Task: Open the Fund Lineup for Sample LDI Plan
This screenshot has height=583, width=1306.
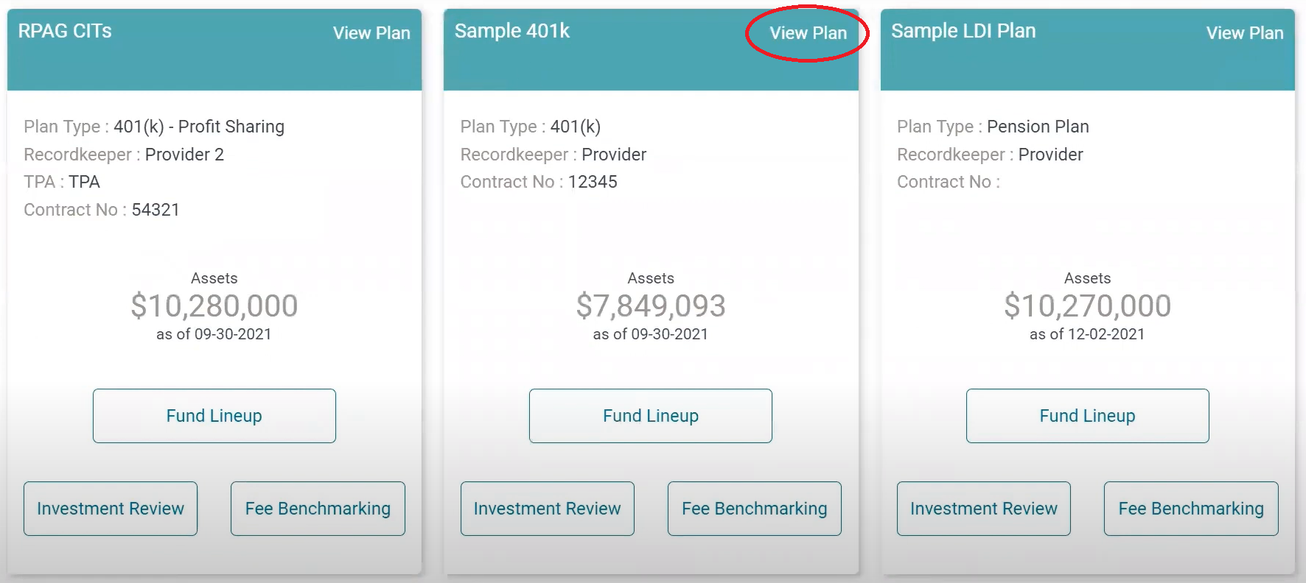Action: 1086,415
